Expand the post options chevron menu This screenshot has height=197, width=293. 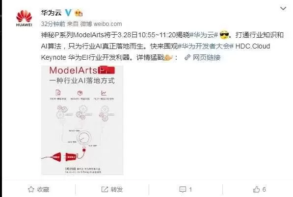[283, 8]
